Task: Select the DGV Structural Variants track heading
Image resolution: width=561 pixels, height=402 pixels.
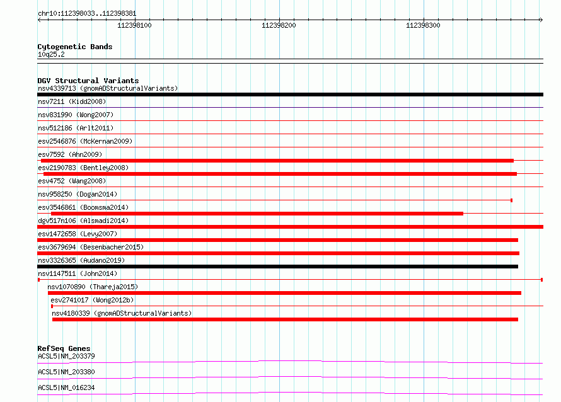Action: (x=88, y=81)
